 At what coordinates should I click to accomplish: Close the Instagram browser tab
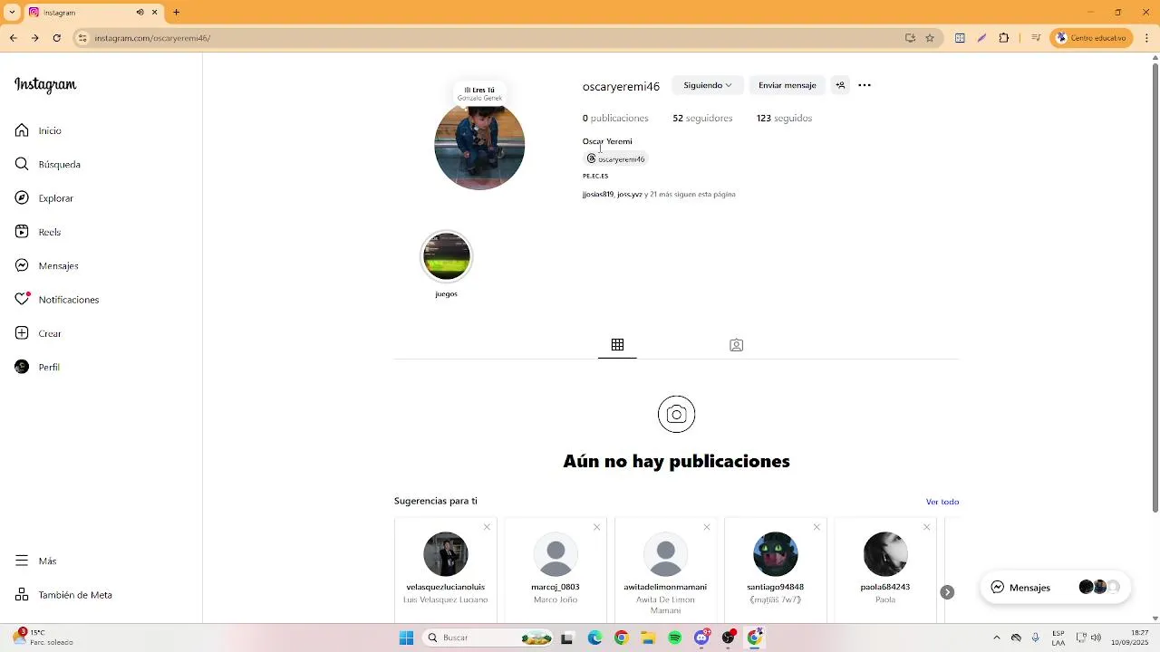pos(155,13)
